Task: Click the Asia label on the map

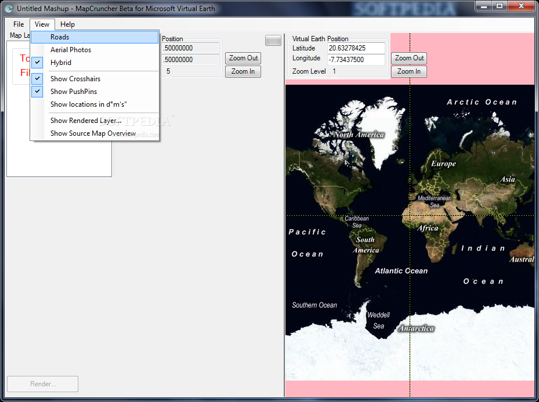Action: click(507, 179)
